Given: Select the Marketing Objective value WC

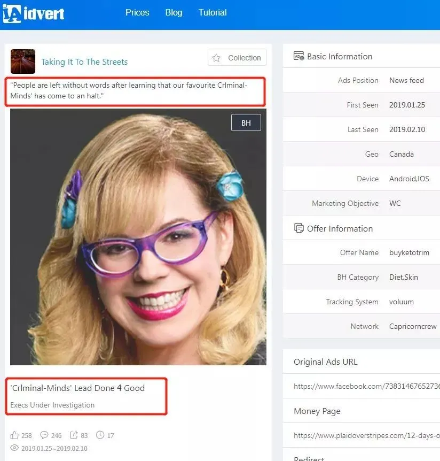Looking at the screenshot, I should 395,203.
